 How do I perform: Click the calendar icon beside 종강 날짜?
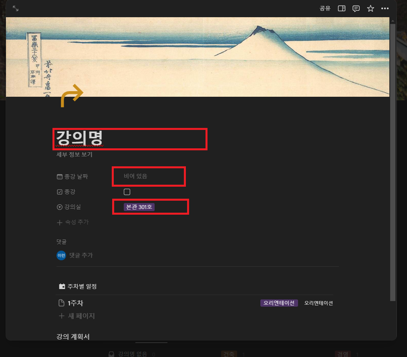tap(60, 177)
